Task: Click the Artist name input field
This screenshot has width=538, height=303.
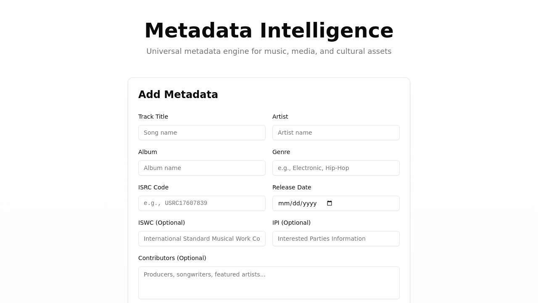Action: coord(336,133)
